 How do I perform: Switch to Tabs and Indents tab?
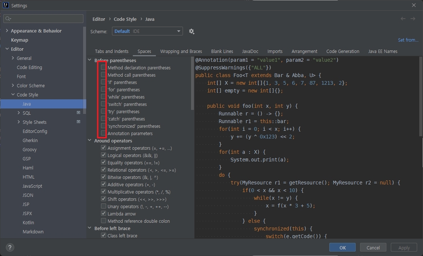pyautogui.click(x=112, y=51)
